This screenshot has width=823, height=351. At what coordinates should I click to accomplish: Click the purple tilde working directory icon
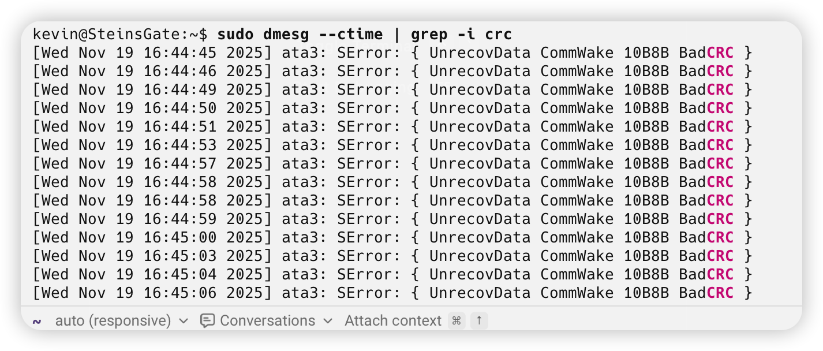37,321
